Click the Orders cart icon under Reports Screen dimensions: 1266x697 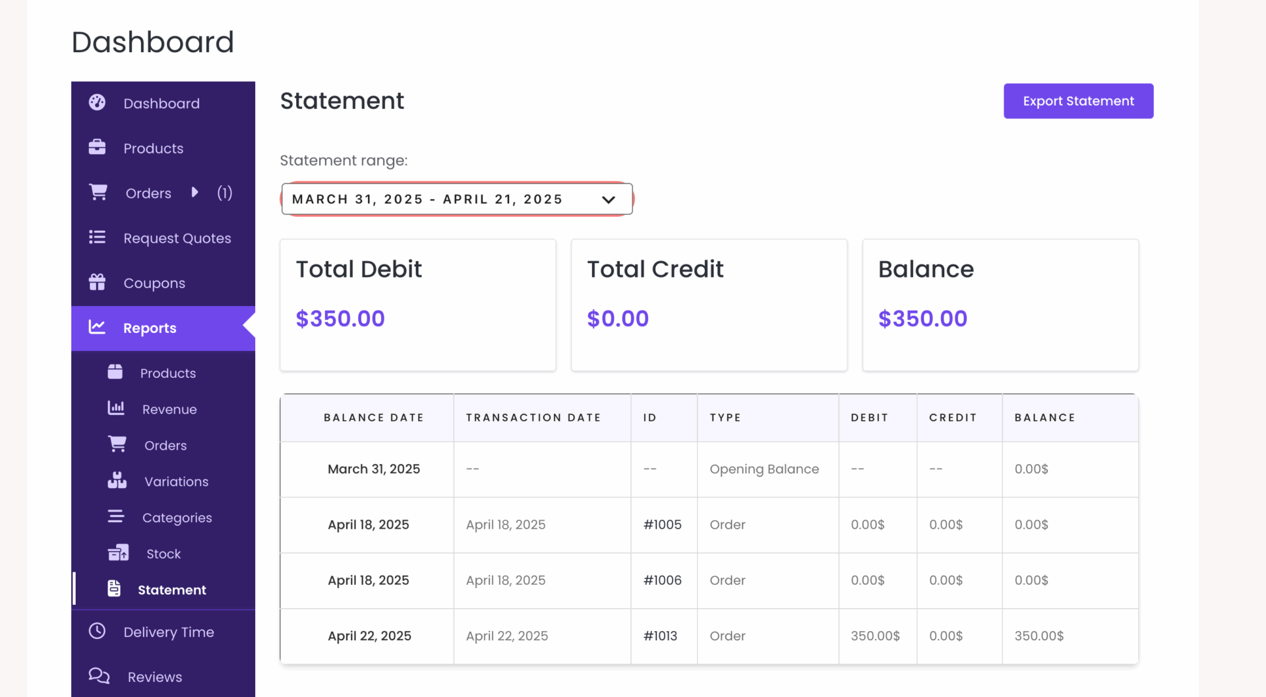[117, 444]
